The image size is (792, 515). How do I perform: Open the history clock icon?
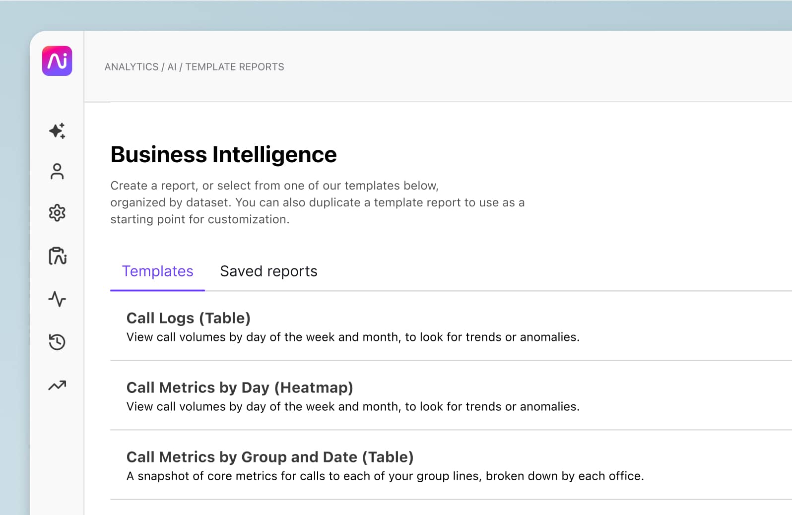(57, 342)
